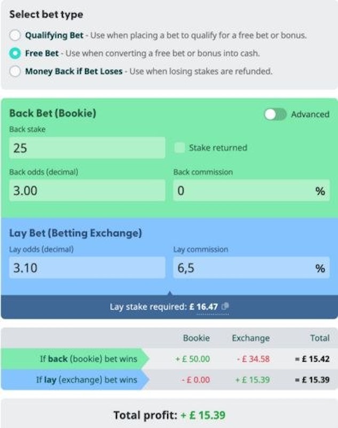Image resolution: width=338 pixels, height=428 pixels.
Task: Focus the Back odds decimal field
Action: 87,190
